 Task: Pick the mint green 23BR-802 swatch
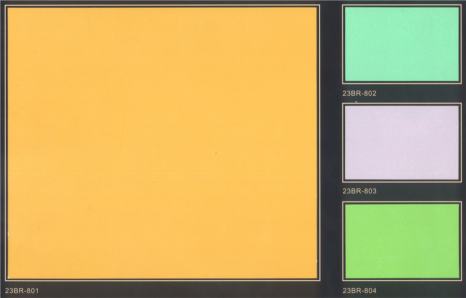(x=402, y=44)
